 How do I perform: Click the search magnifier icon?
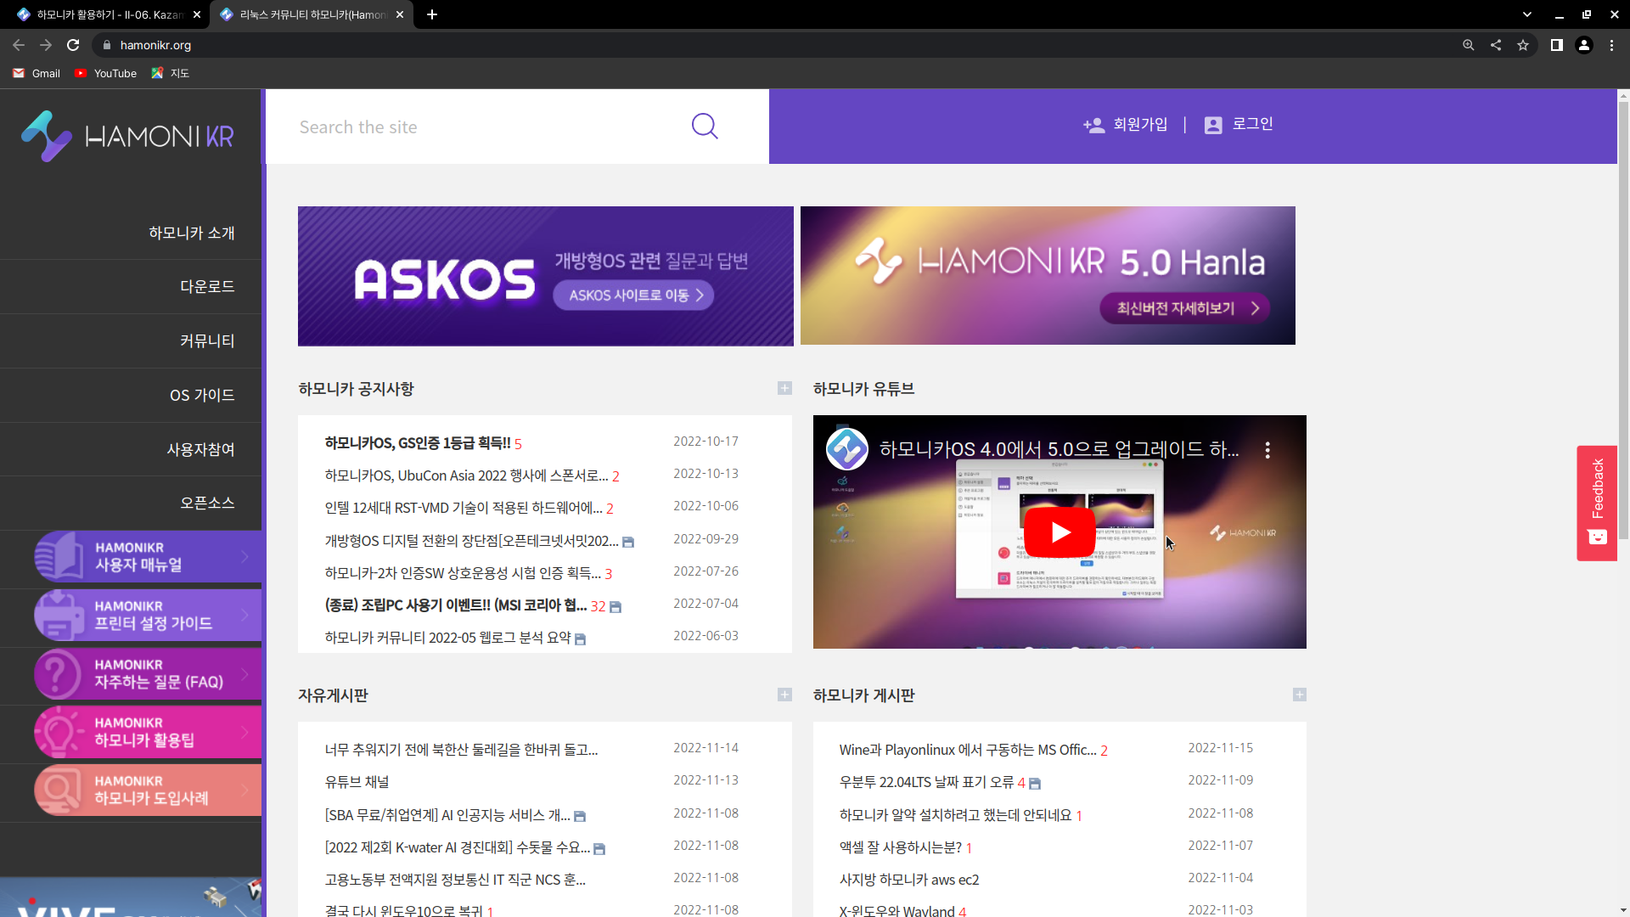[x=704, y=127]
